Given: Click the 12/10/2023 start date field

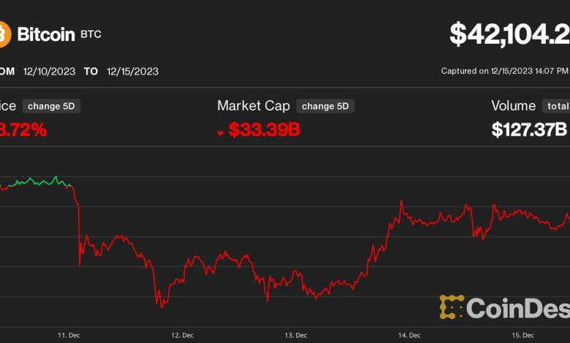Looking at the screenshot, I should click(47, 72).
